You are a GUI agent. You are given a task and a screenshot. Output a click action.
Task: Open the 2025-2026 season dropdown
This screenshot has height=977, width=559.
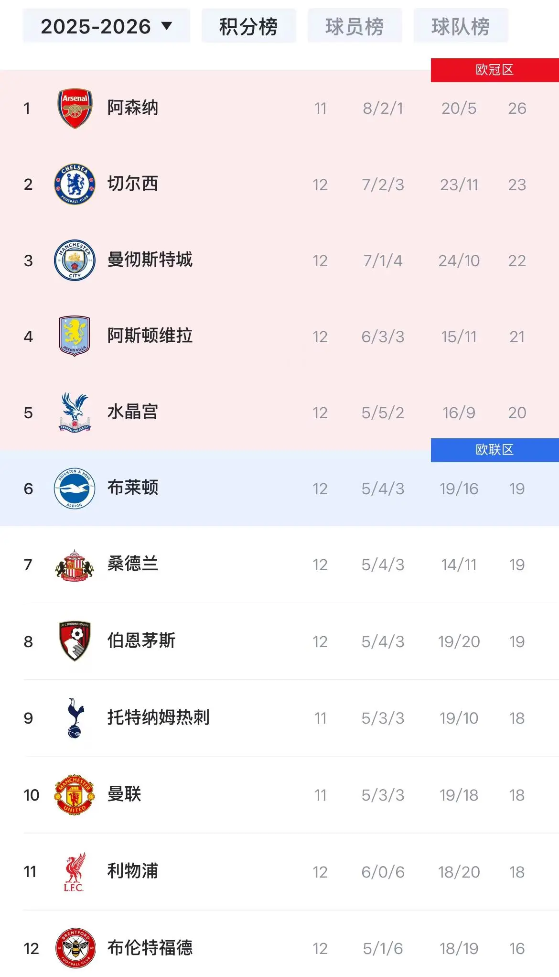click(106, 26)
